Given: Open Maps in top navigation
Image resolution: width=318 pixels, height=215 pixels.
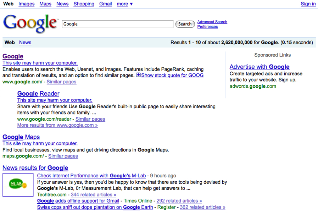Looking at the screenshot, I should [45, 4].
